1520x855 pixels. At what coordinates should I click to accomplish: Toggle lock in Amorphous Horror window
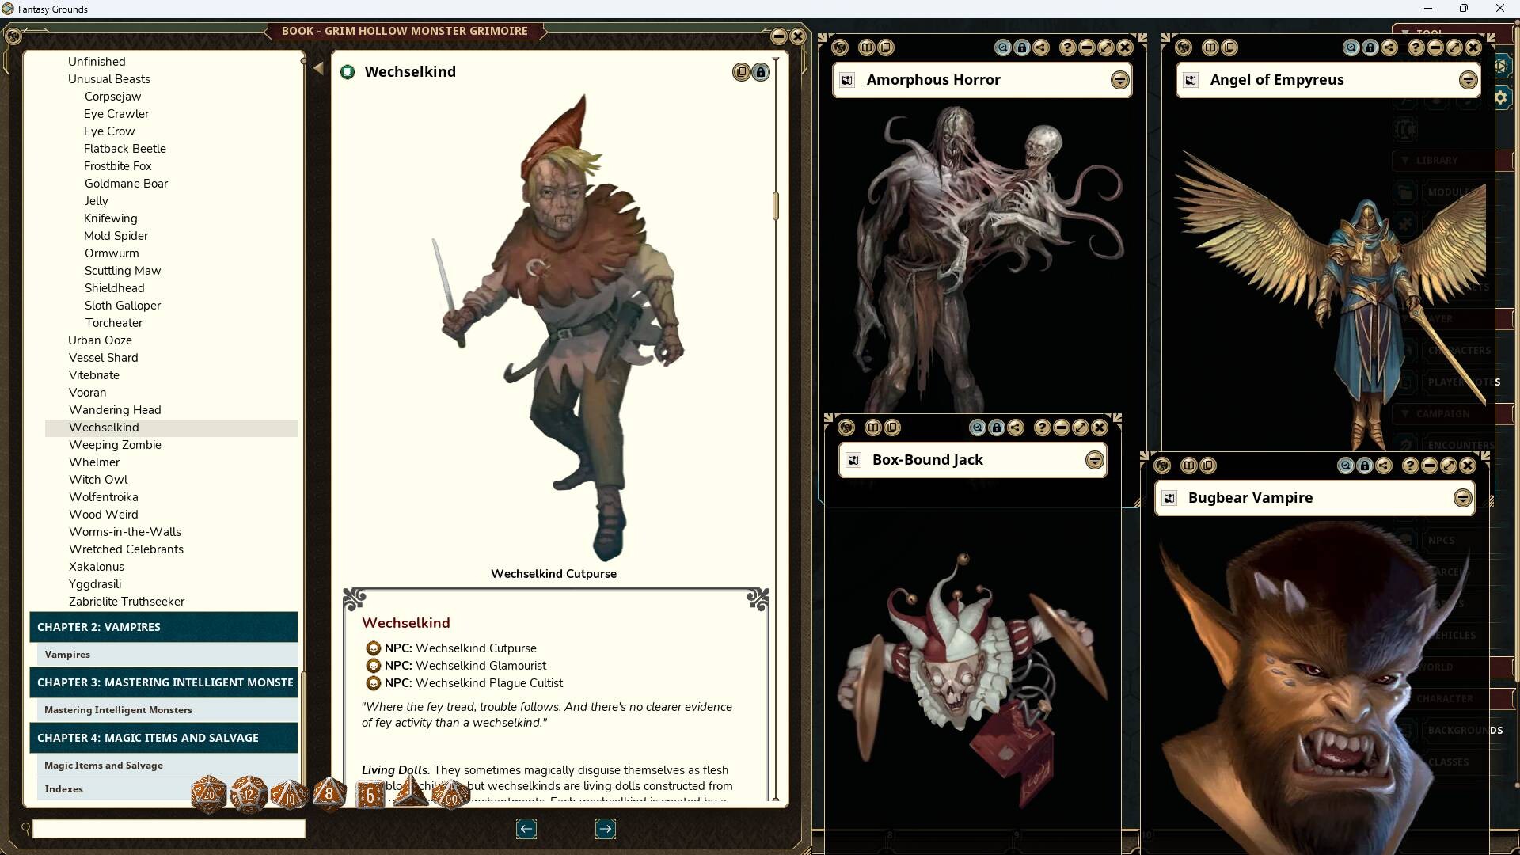pos(1022,47)
